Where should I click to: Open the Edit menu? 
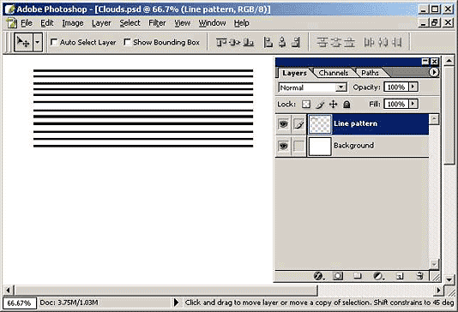(x=46, y=23)
